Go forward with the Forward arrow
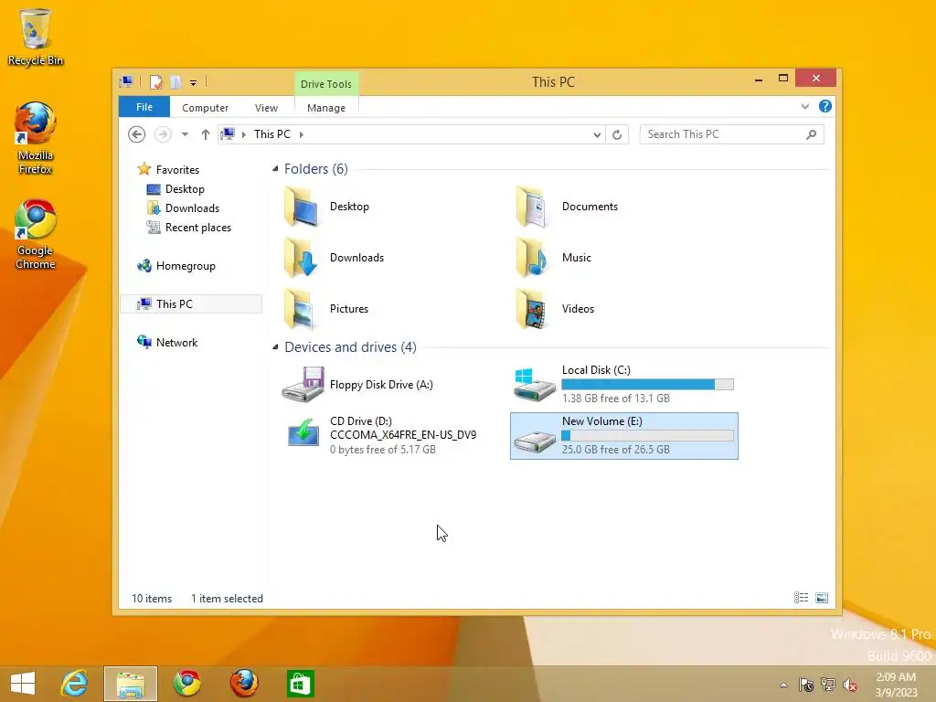936x702 pixels. coord(163,134)
